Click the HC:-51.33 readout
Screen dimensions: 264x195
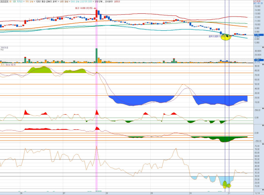(258, 3)
